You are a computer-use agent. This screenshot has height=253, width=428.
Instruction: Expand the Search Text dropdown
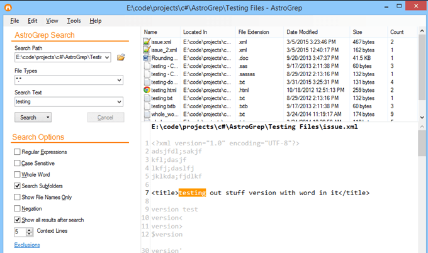coord(120,102)
